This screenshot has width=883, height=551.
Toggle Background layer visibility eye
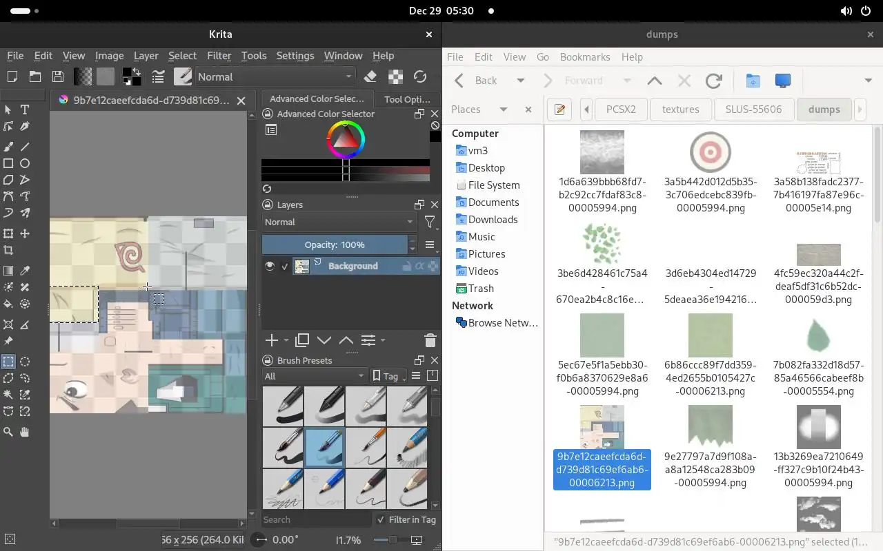click(270, 266)
